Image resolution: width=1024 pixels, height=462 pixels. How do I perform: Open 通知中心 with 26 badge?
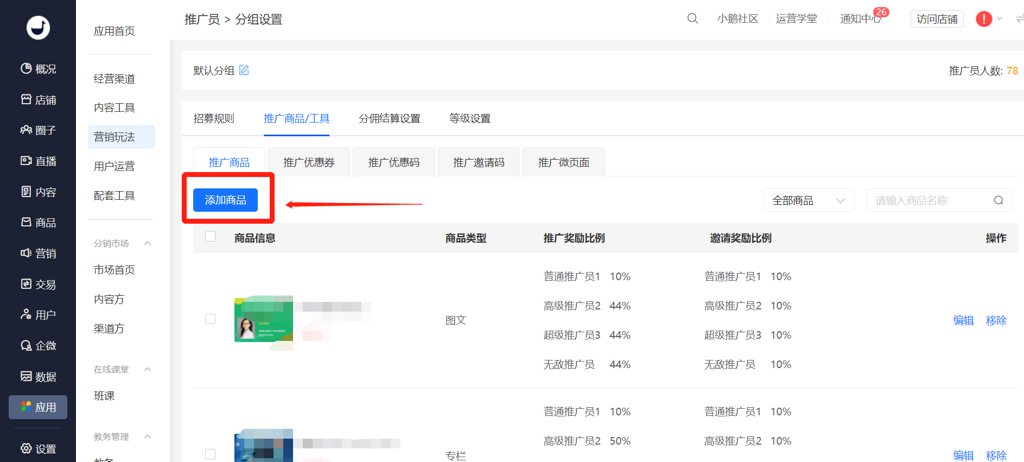861,19
